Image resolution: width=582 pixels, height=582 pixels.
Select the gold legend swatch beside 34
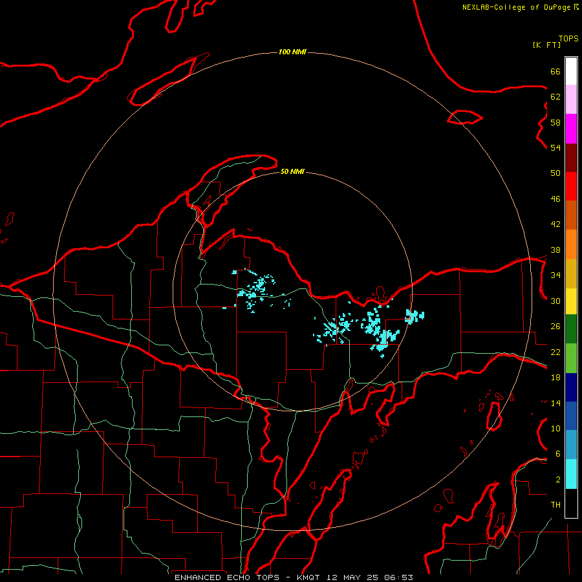tap(571, 274)
